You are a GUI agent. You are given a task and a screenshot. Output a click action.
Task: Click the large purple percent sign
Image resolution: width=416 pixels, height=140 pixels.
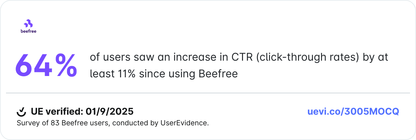point(66,66)
